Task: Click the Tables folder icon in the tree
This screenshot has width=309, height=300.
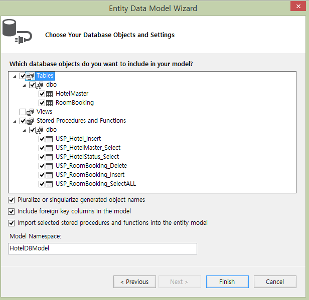Action: (30, 76)
